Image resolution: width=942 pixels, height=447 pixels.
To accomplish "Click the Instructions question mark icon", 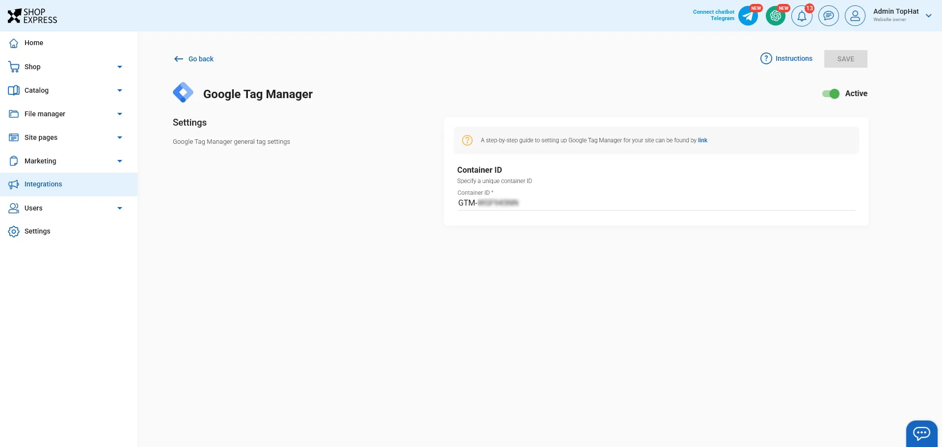I will (766, 58).
